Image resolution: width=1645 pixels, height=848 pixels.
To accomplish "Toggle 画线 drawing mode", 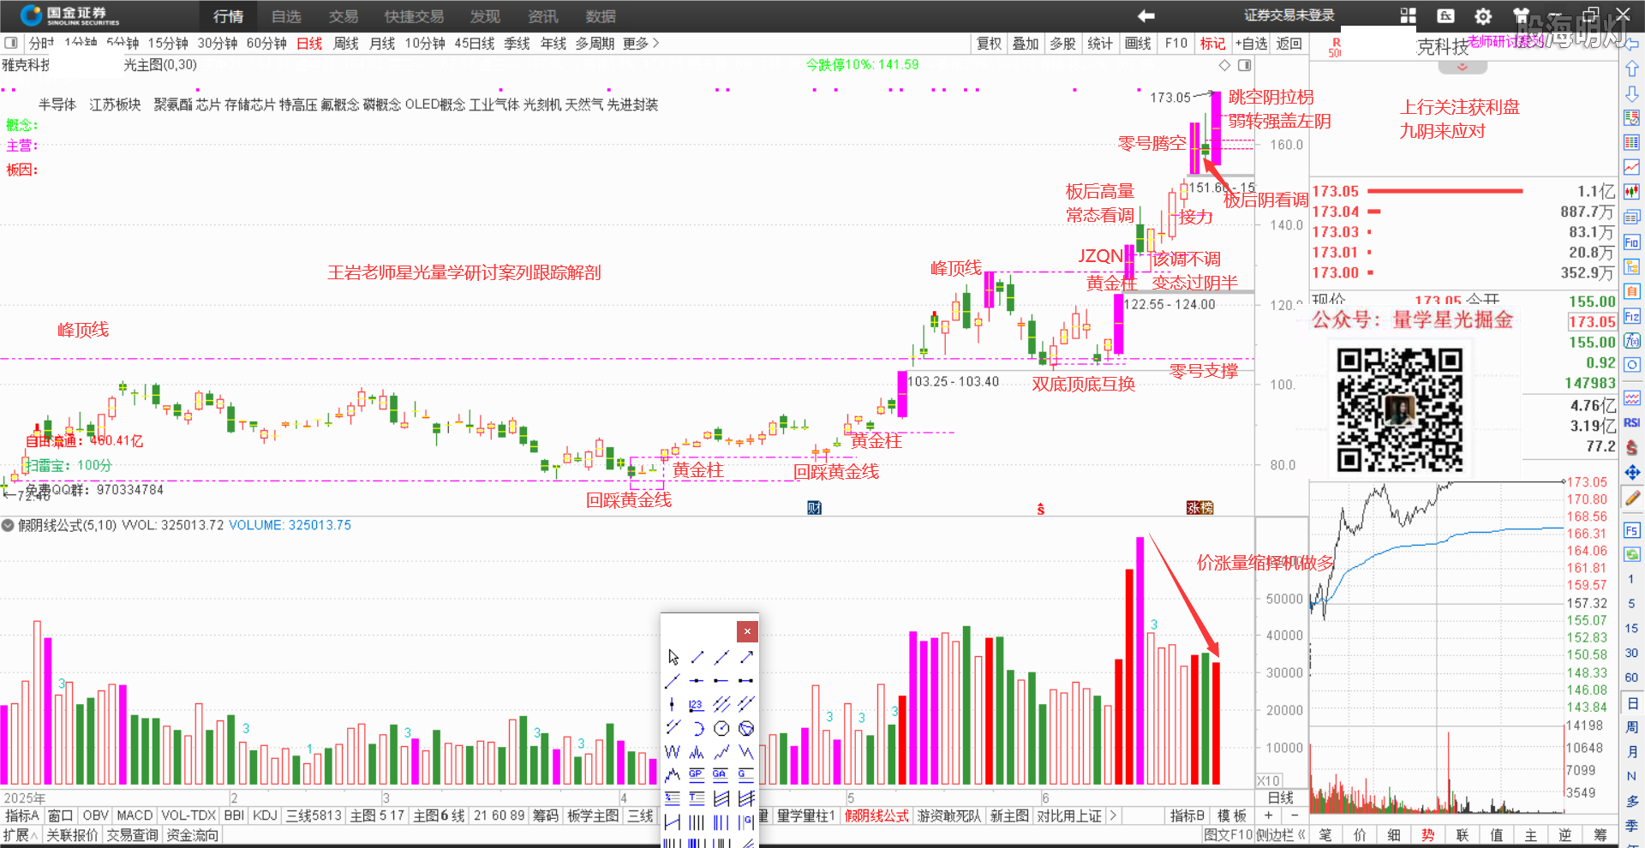I will click(x=1138, y=44).
